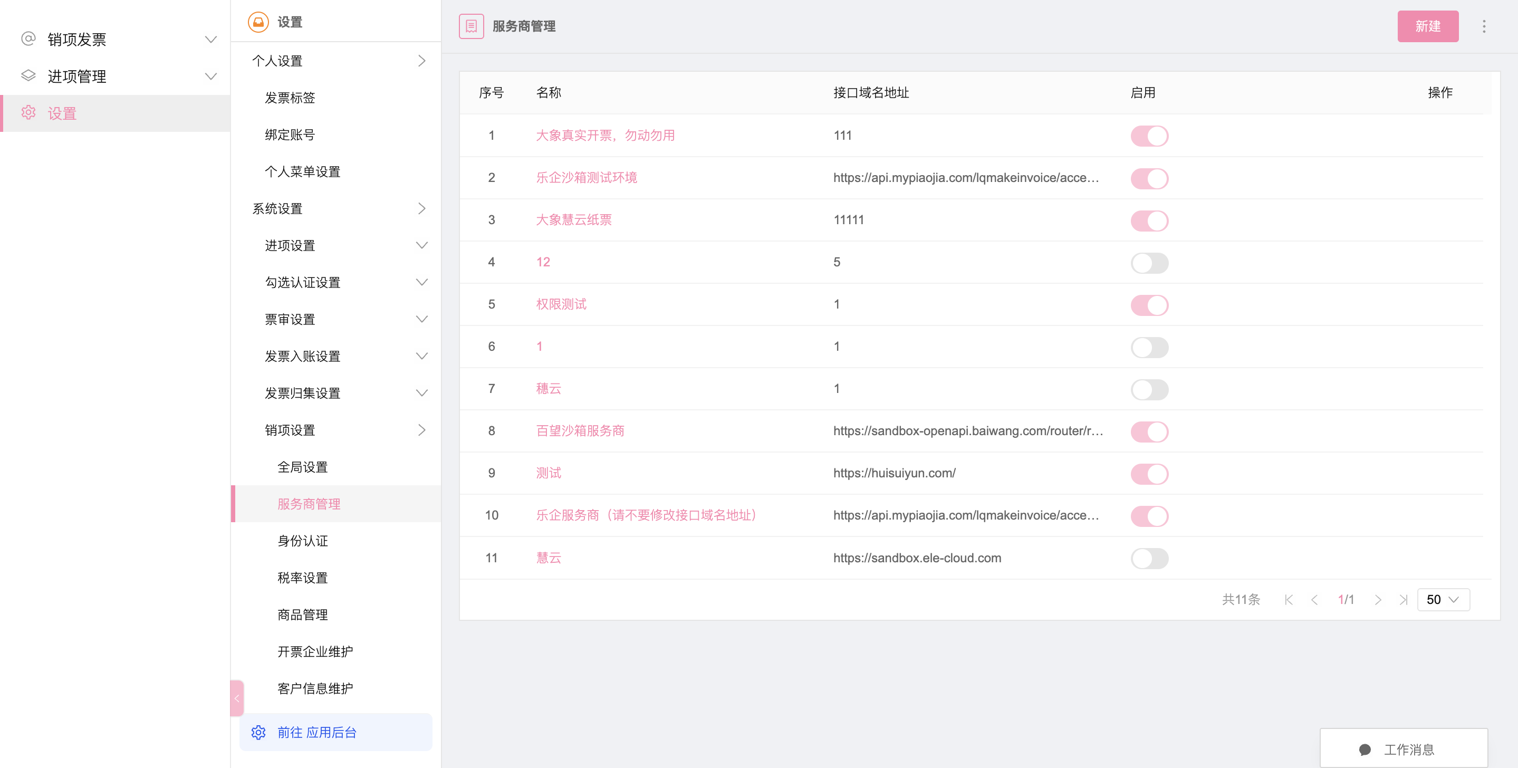This screenshot has height=768, width=1518.
Task: Click the 工作消息 chat bubble icon
Action: click(x=1365, y=749)
